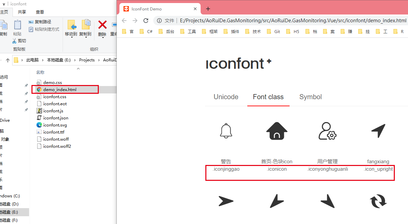Click Copy path (复制路径) in Explorer ribbon
Screen dimensions: 408x224
pos(40,22)
